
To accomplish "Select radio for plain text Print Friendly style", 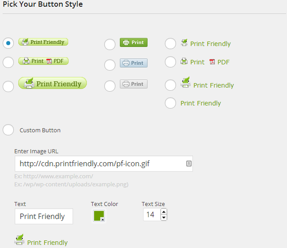I will pos(170,103).
